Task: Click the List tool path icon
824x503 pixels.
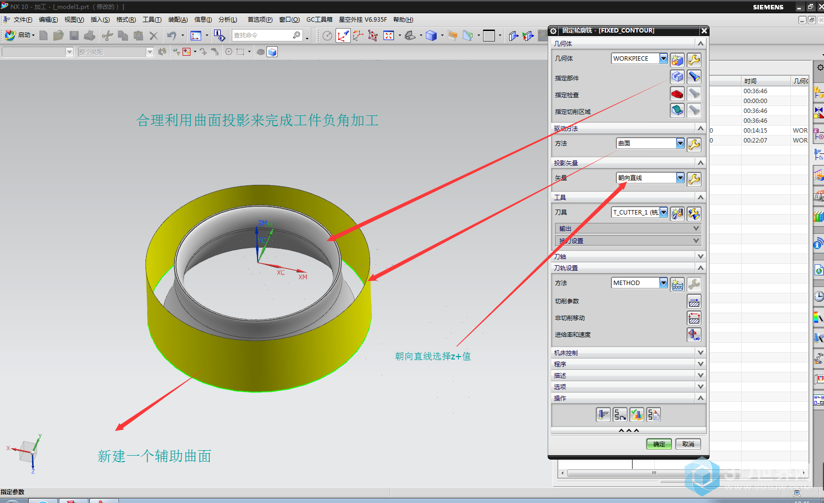Action: pyautogui.click(x=654, y=415)
